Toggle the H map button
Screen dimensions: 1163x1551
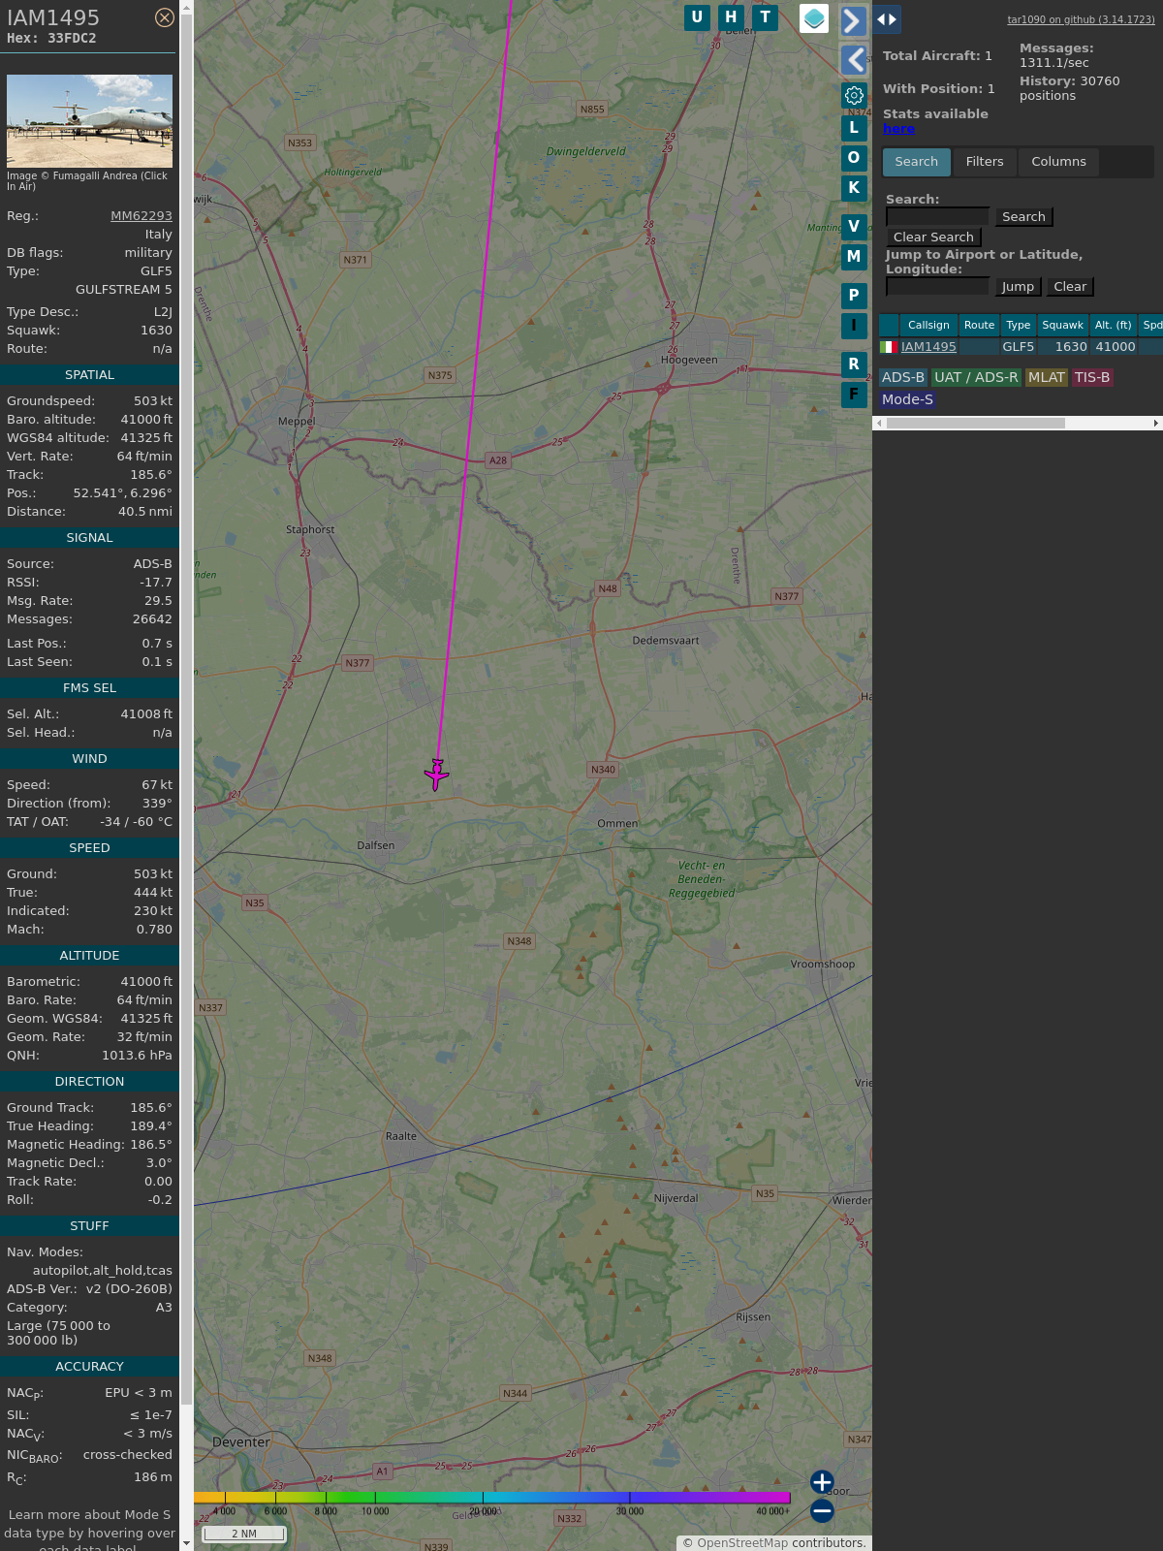coord(731,17)
